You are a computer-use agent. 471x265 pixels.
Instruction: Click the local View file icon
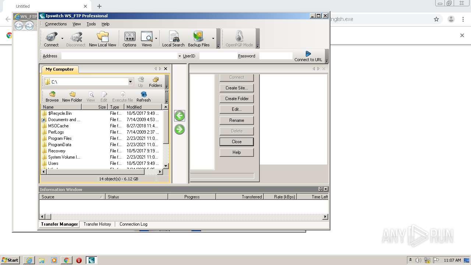91,97
